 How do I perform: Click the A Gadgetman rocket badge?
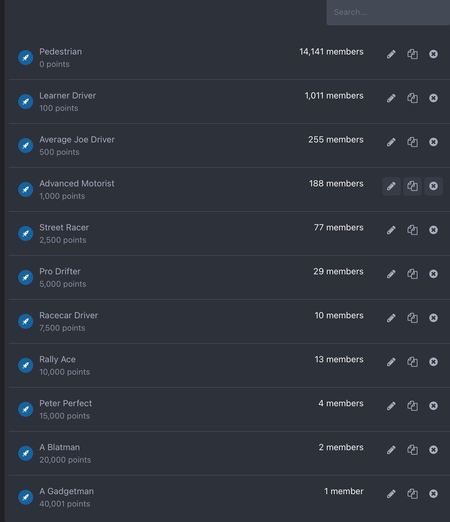[x=26, y=498]
